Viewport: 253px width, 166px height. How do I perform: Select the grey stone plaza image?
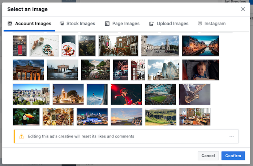[x=160, y=45]
